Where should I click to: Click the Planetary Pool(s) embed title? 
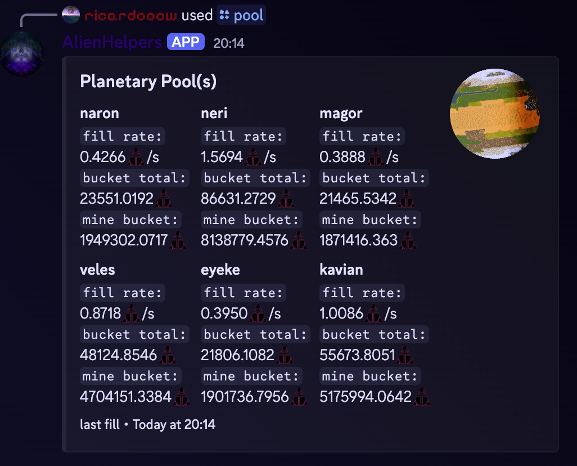(x=148, y=82)
